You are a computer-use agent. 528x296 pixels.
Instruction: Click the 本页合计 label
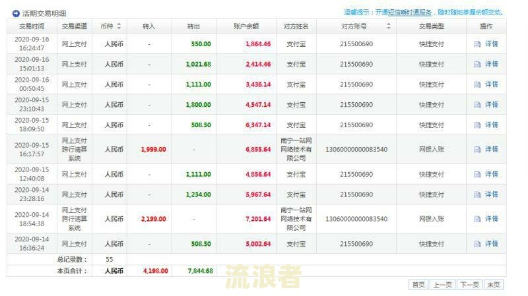click(x=72, y=271)
